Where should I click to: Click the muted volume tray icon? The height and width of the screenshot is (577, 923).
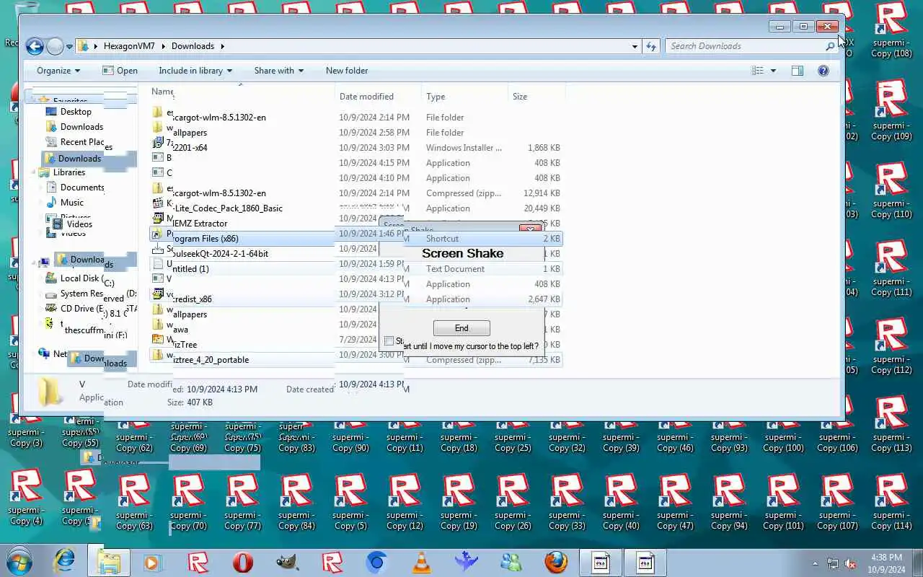pyautogui.click(x=850, y=563)
